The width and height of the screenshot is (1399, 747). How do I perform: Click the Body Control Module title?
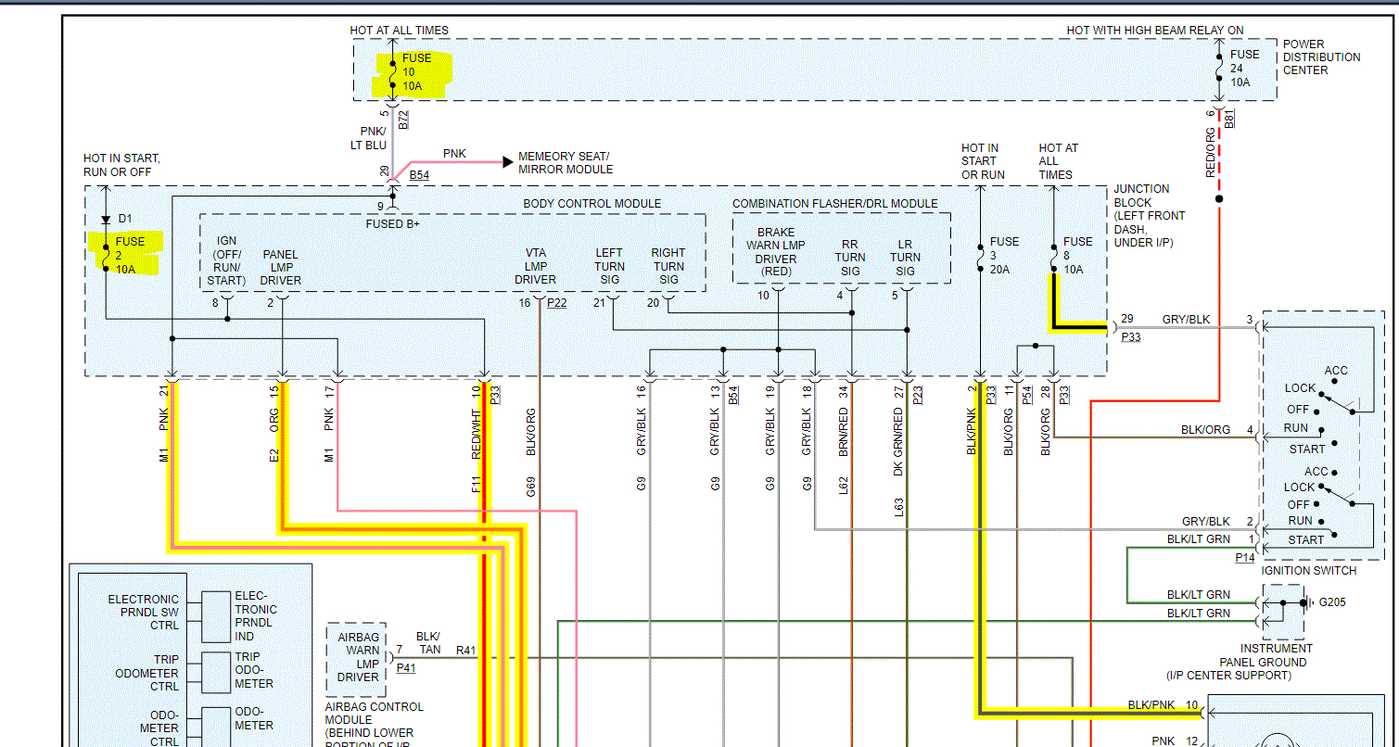[591, 204]
